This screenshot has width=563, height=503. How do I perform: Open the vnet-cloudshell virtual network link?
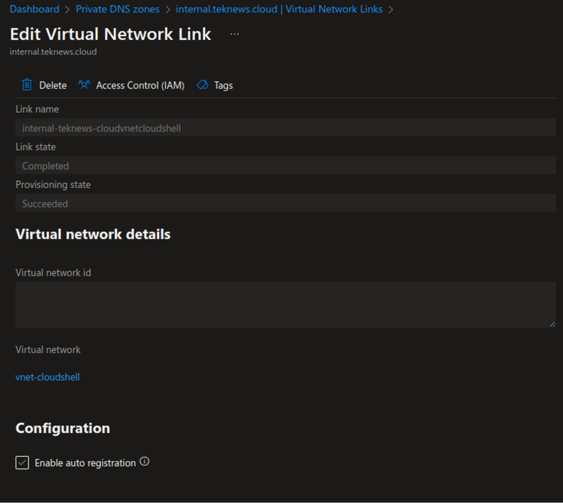click(x=47, y=376)
